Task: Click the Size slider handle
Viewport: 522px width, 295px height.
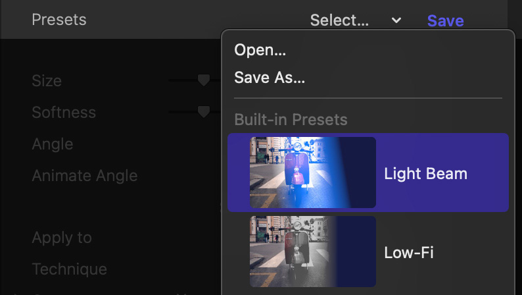Action: [204, 80]
